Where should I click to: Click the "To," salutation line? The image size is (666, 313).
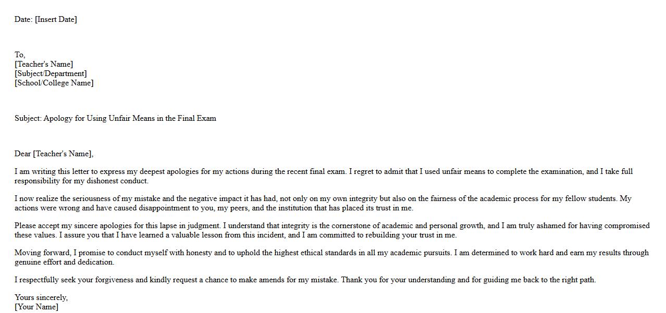point(20,55)
